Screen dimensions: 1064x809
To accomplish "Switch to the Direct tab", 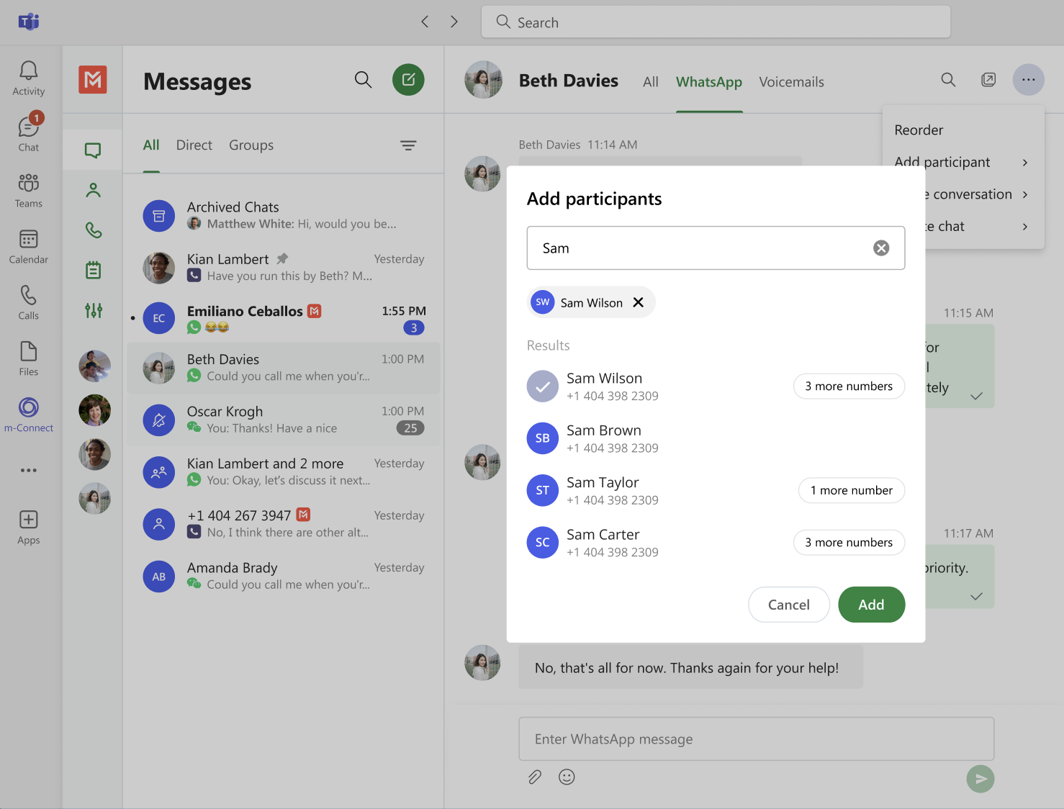I will (194, 145).
